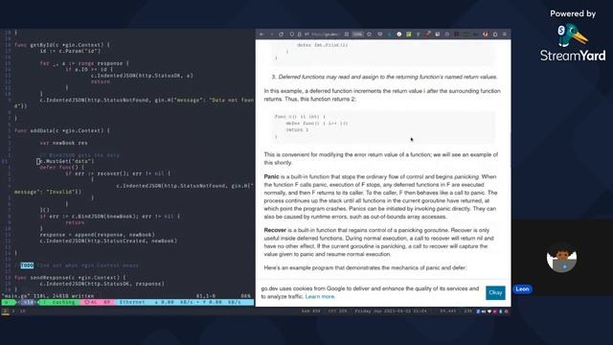The height and width of the screenshot is (345, 613).
Task: Click the blue 'Ethernet' status segment
Action: tap(185, 303)
